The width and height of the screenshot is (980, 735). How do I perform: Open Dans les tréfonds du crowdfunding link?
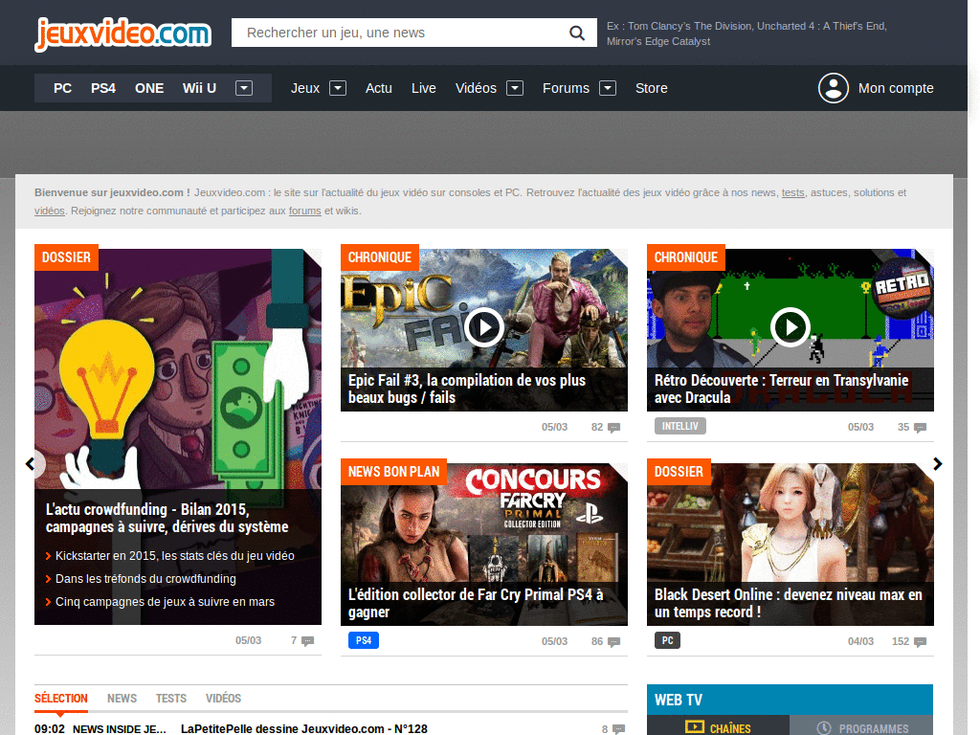(145, 579)
